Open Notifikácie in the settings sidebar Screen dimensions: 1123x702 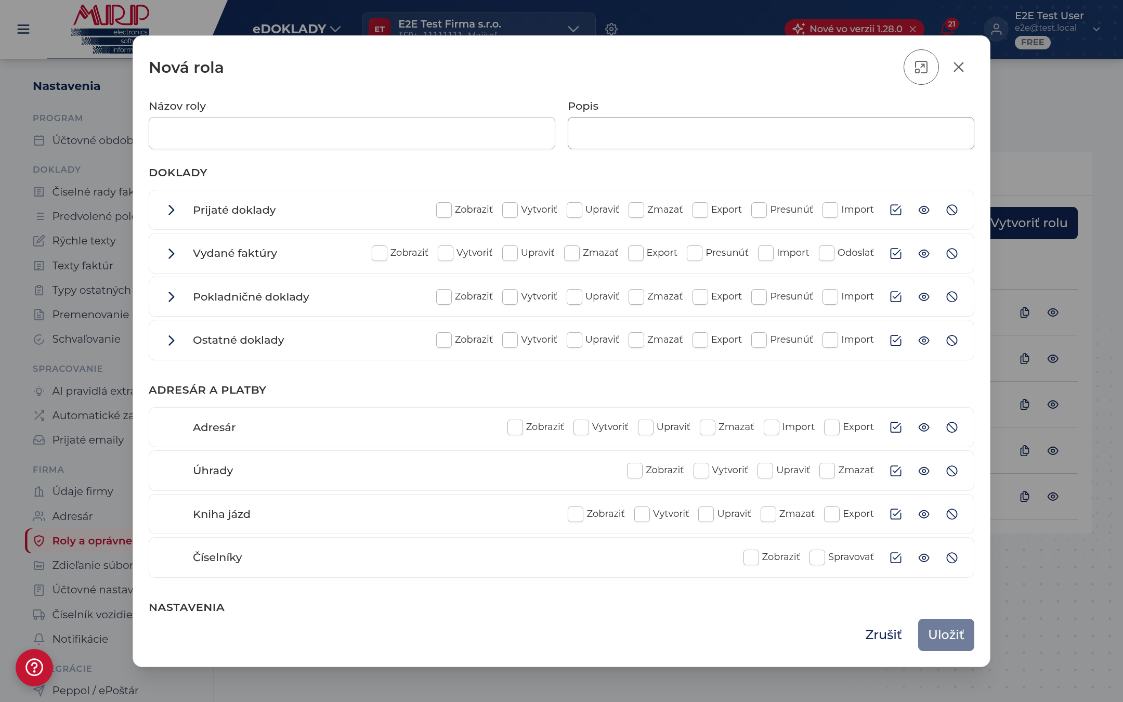[x=80, y=639]
